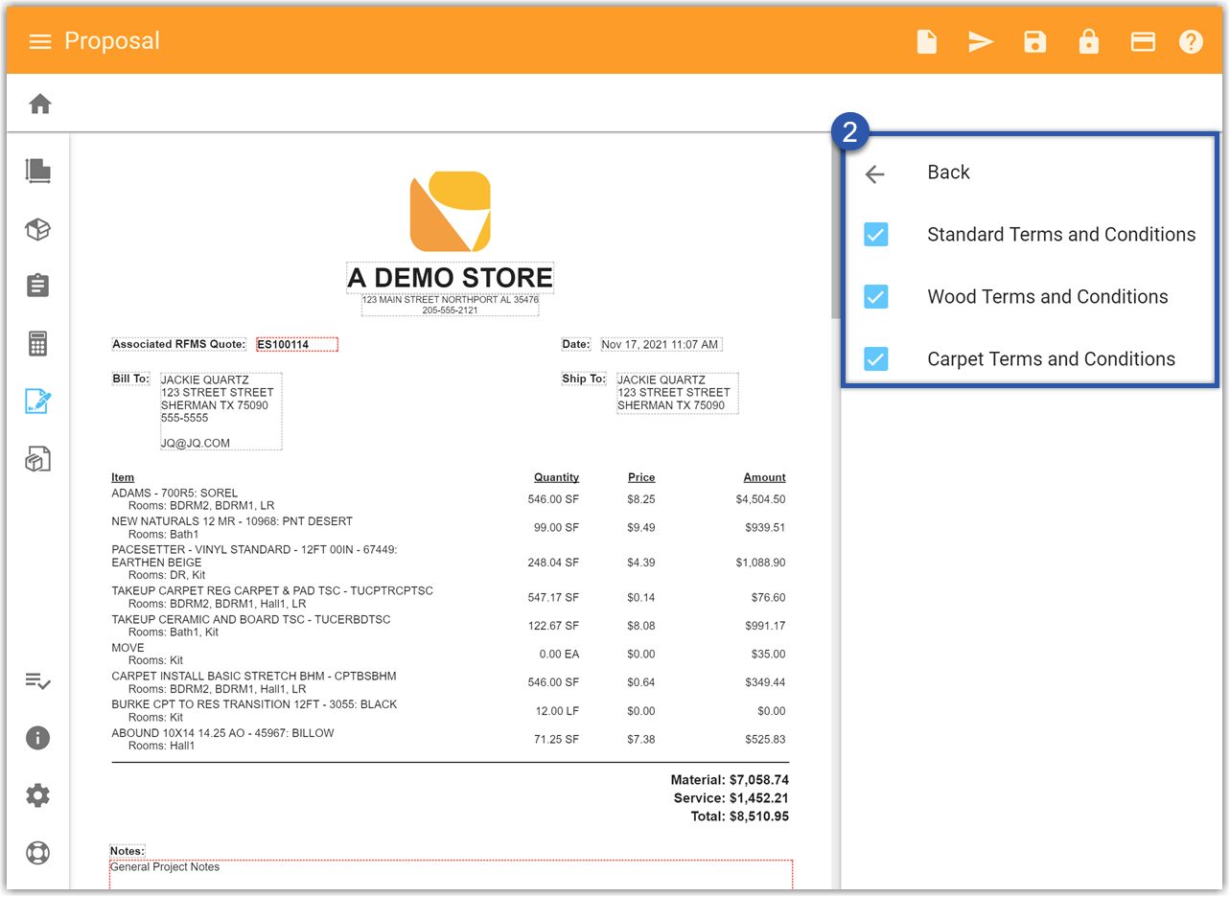
Task: Click the save floppy disk icon
Action: [x=1034, y=41]
